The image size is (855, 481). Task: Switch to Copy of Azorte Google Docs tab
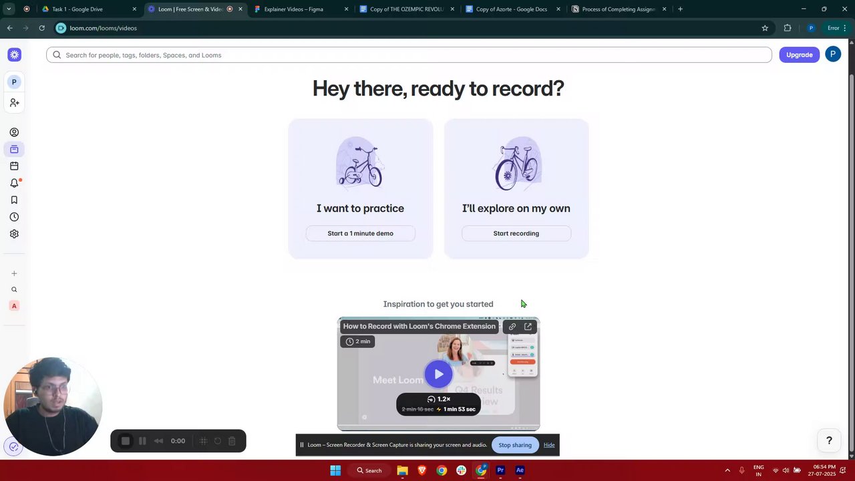point(512,9)
